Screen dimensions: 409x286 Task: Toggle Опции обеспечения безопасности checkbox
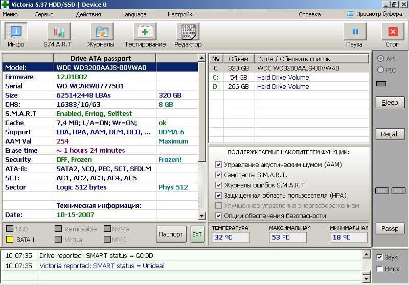(219, 216)
